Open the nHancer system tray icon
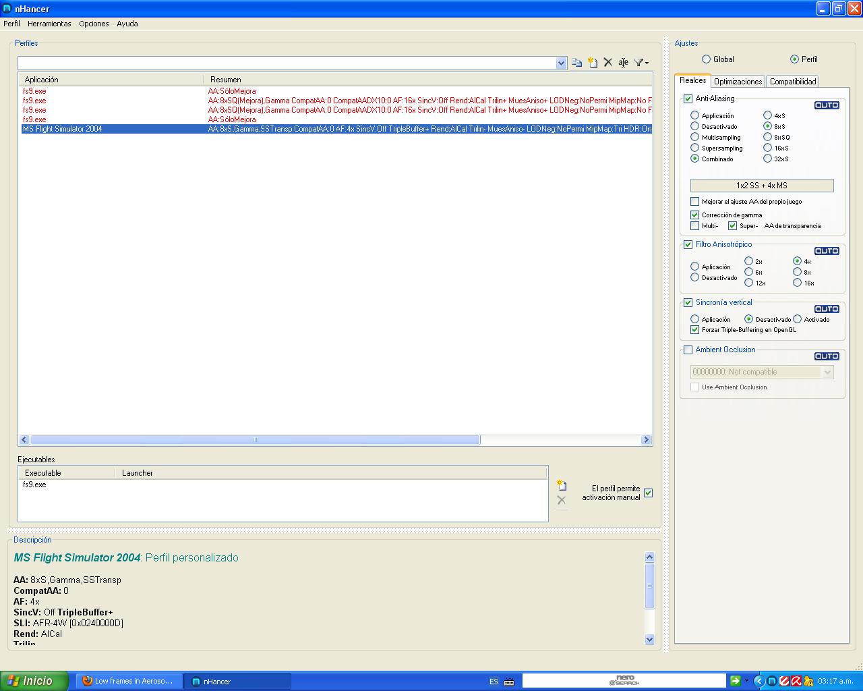 pos(771,681)
